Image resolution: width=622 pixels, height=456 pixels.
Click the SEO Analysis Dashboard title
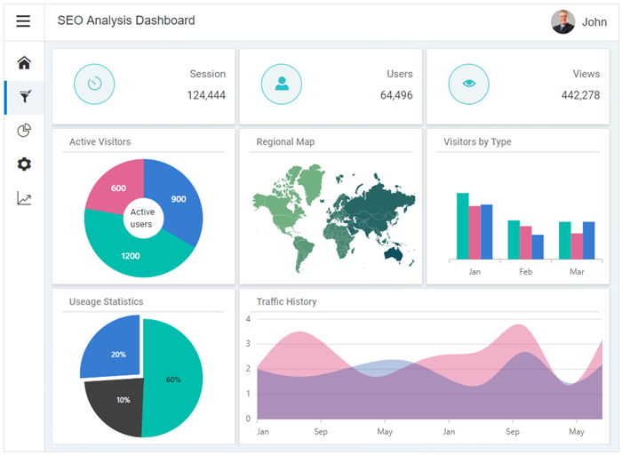pyautogui.click(x=126, y=20)
